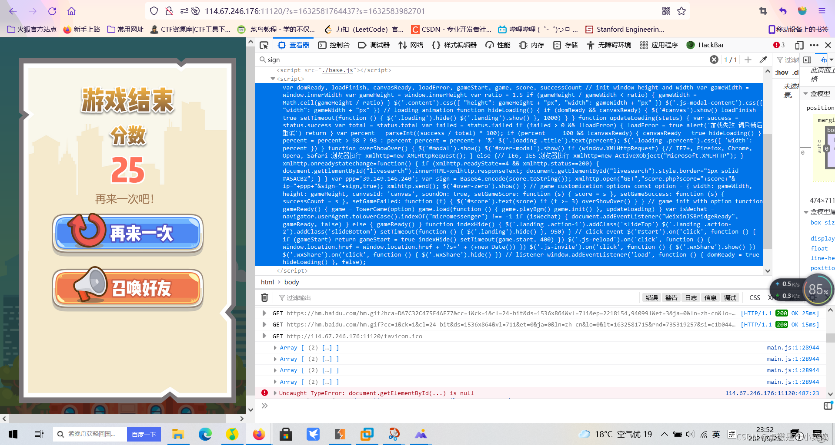Click the 百度一下 search button in taskbar
The image size is (835, 445).
[144, 434]
